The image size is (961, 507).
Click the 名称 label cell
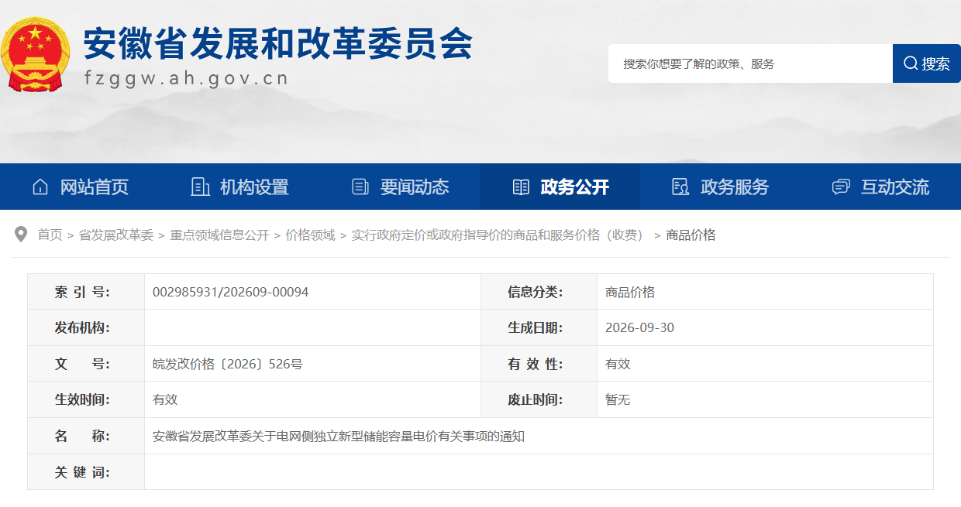(x=86, y=436)
